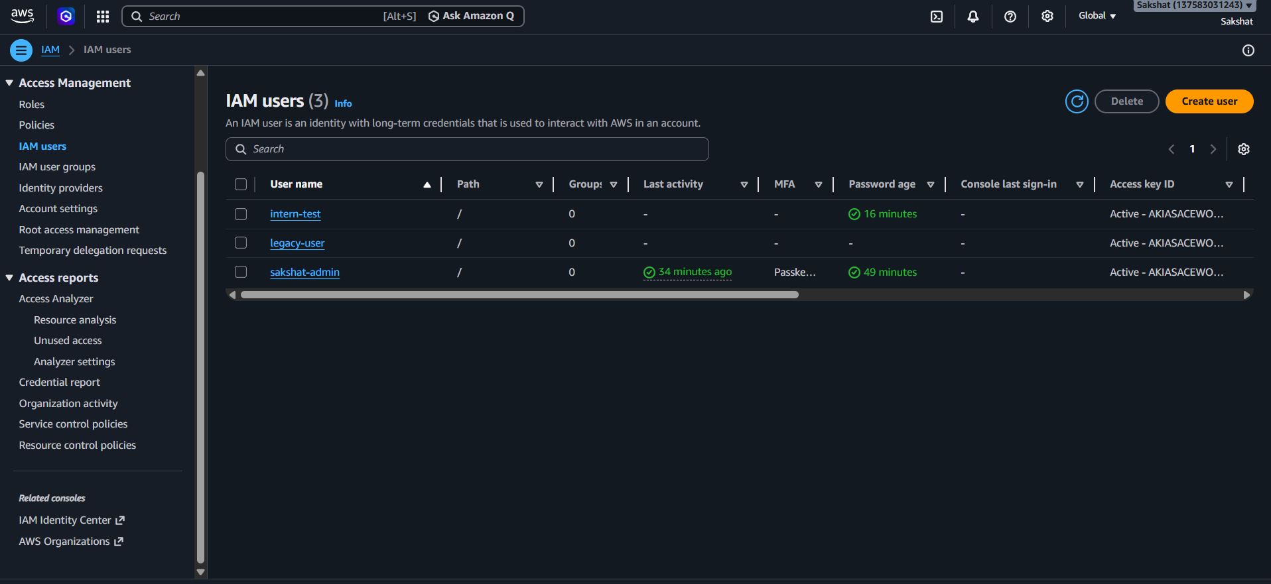Viewport: 1271px width, 584px height.
Task: Sort by the Path column
Action: click(x=539, y=185)
